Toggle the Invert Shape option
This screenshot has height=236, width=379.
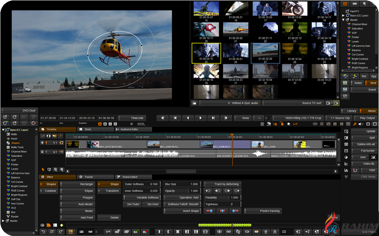coord(183,211)
